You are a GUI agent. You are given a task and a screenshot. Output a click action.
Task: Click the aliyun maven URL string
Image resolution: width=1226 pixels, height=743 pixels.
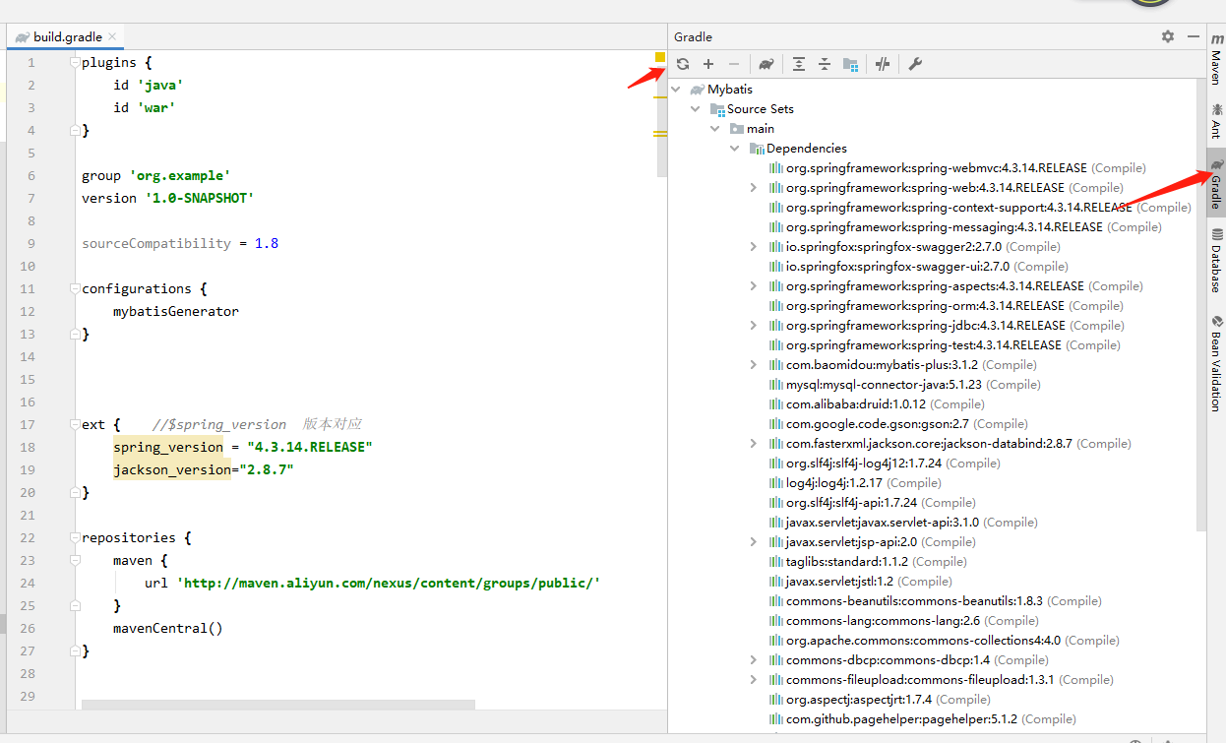coord(389,584)
